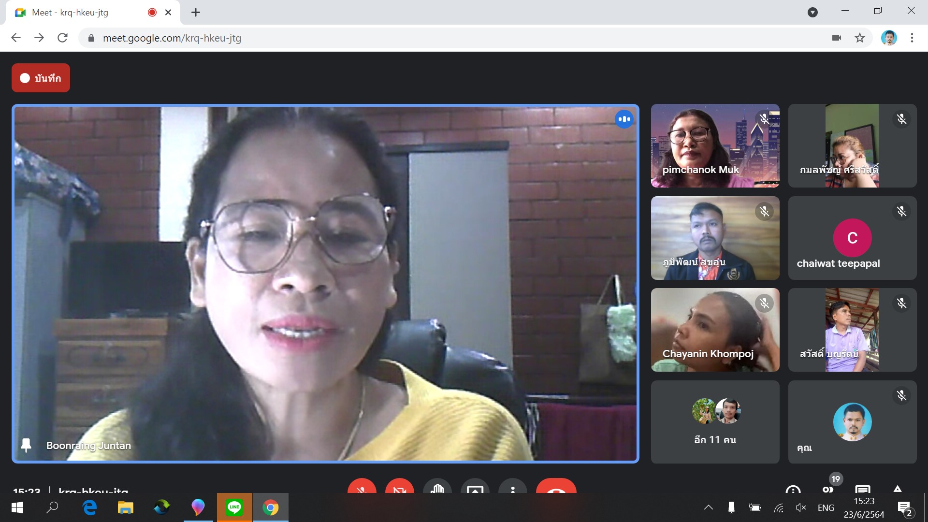Open the activities icon
928x522 pixels.
pyautogui.click(x=898, y=488)
